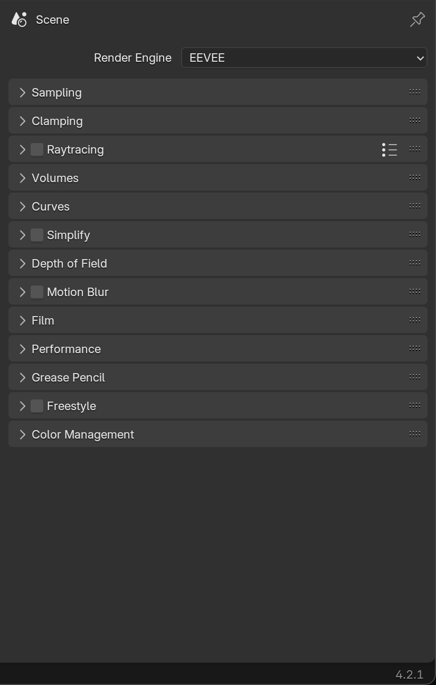Viewport: 436px width, 685px height.
Task: Click the Film panel grip dots
Action: point(415,320)
